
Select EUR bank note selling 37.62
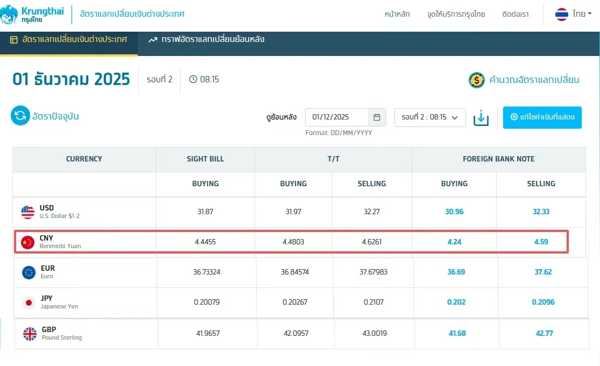click(543, 272)
